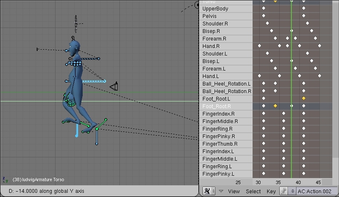The width and height of the screenshot is (339, 197).
Task: Select the FingerIndex.R channel
Action: pos(226,114)
